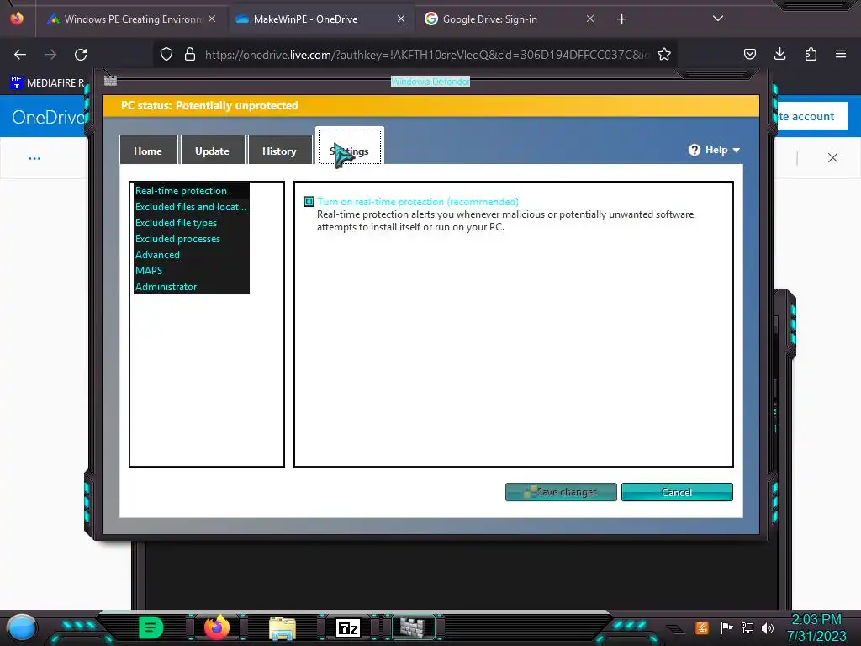Open Firefox hamburger application menu
Screen dimensions: 861x646
(x=841, y=54)
